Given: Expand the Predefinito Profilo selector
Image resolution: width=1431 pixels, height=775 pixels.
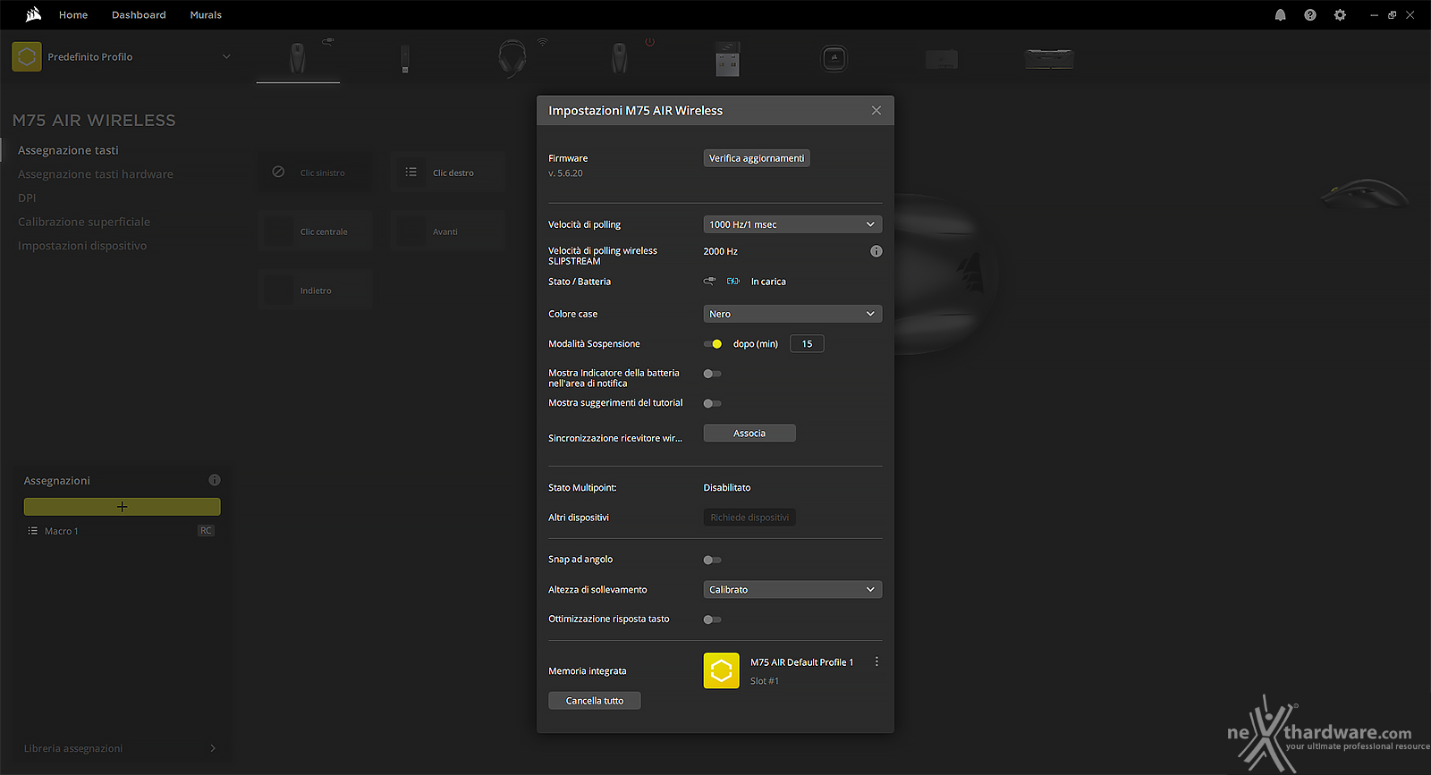Looking at the screenshot, I should click(226, 56).
